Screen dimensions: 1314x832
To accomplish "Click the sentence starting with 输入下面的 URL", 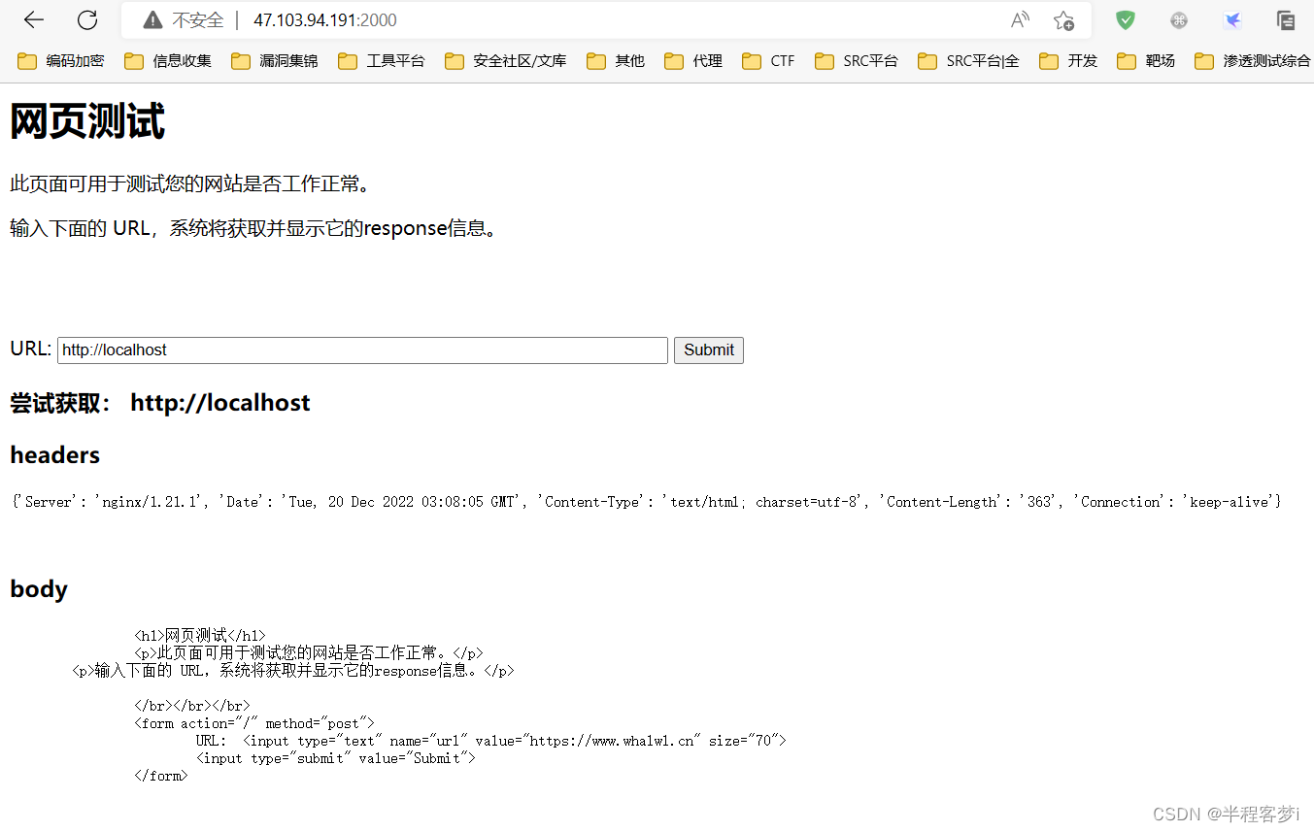I will pos(254,229).
